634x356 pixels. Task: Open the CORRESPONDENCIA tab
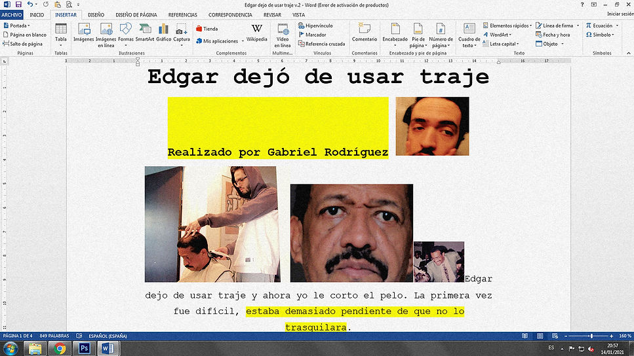click(x=231, y=14)
